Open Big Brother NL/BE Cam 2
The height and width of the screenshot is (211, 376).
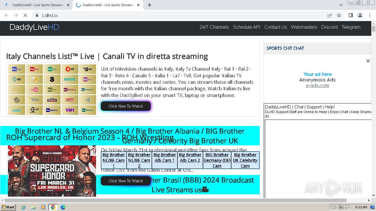pos(139,160)
